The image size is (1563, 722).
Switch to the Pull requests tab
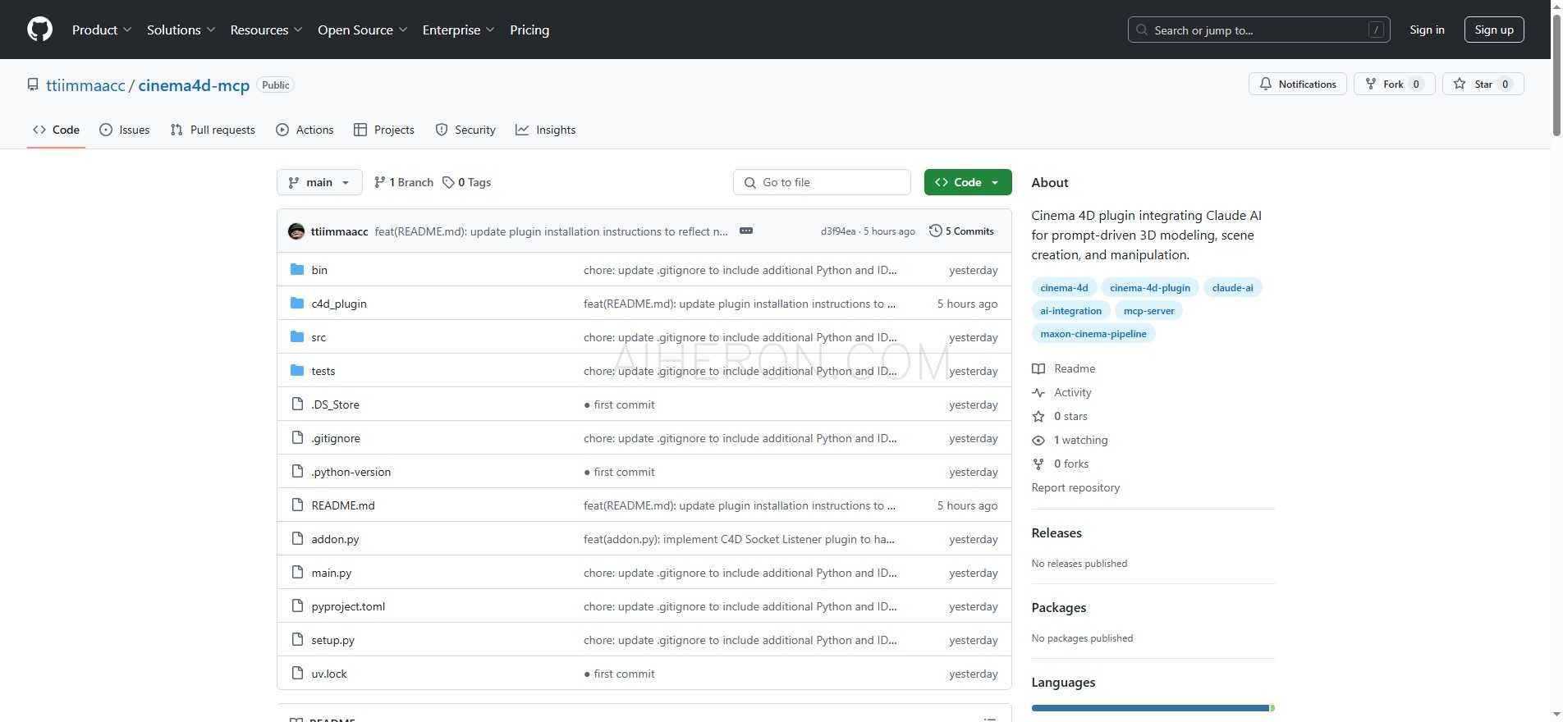pos(213,130)
